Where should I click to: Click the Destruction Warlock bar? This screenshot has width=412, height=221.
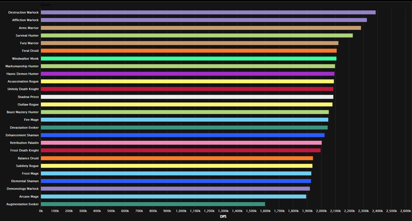coord(208,12)
